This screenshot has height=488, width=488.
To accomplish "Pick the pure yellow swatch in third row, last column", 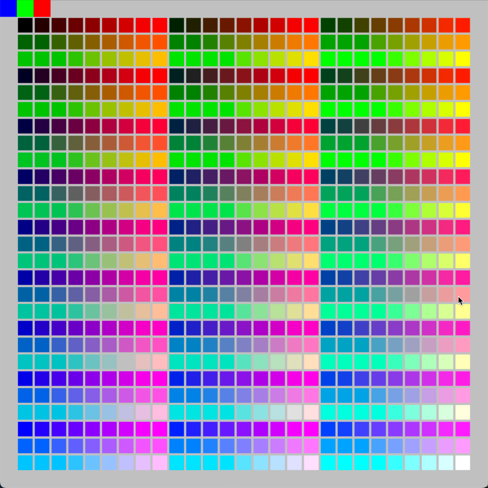I will coord(463,59).
